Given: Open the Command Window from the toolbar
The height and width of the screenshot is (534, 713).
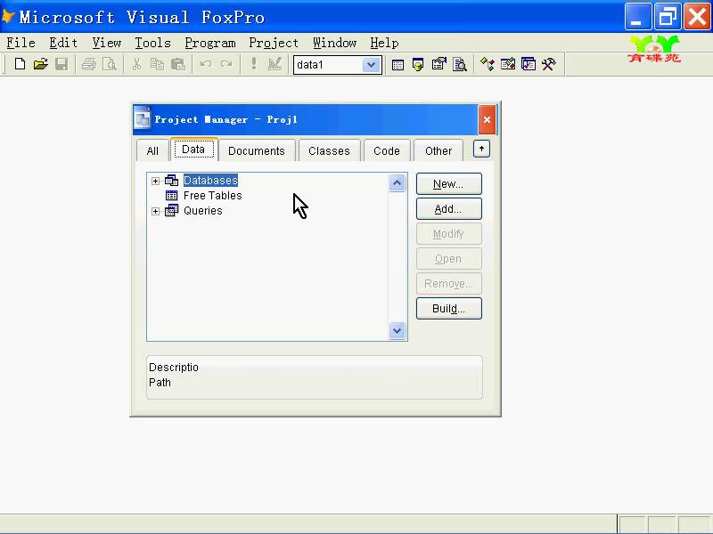Looking at the screenshot, I should (x=397, y=65).
